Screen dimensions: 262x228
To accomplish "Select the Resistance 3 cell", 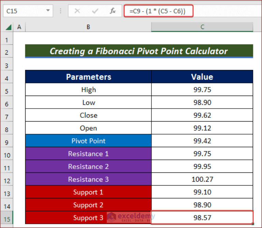I will (x=88, y=179).
